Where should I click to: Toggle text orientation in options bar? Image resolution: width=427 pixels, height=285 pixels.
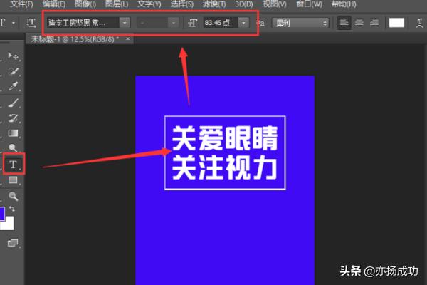pos(31,23)
